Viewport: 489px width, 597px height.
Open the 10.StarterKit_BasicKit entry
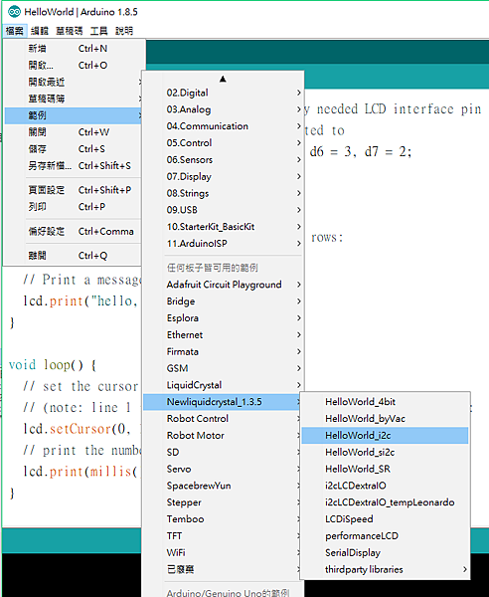(224, 227)
